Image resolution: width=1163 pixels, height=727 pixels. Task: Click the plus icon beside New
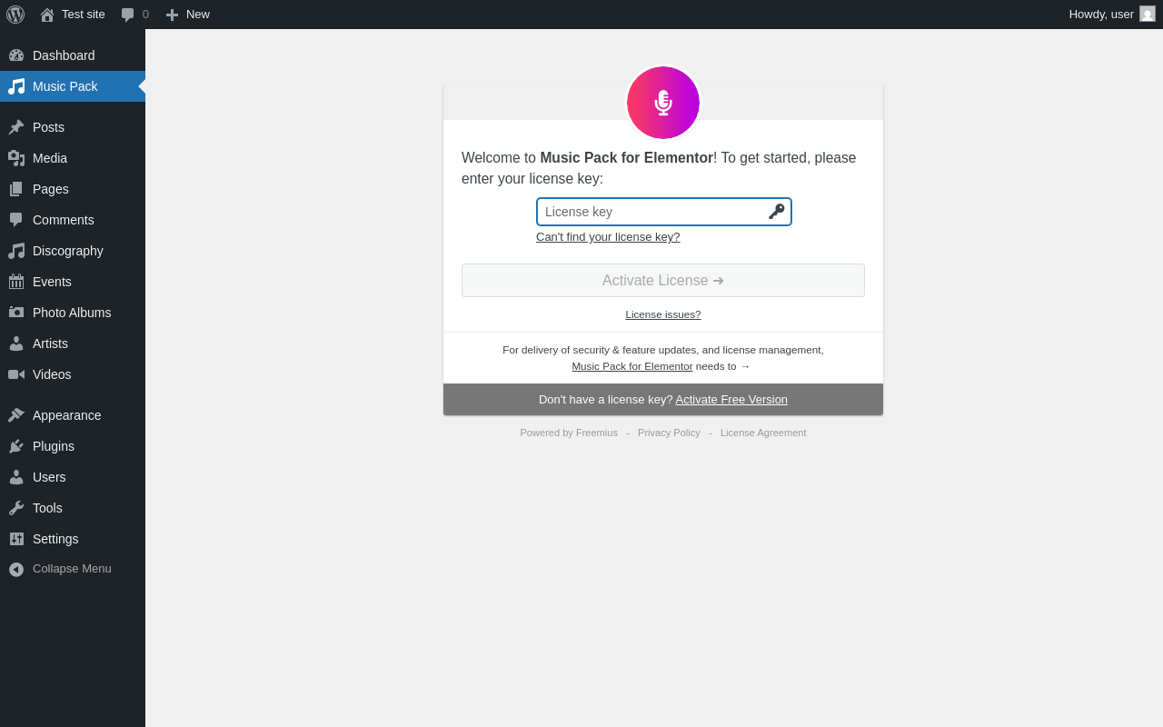click(x=172, y=15)
